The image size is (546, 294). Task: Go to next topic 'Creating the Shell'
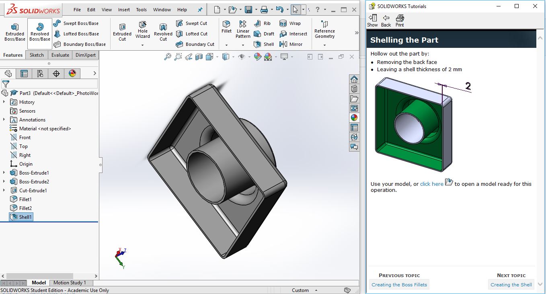(x=511, y=285)
